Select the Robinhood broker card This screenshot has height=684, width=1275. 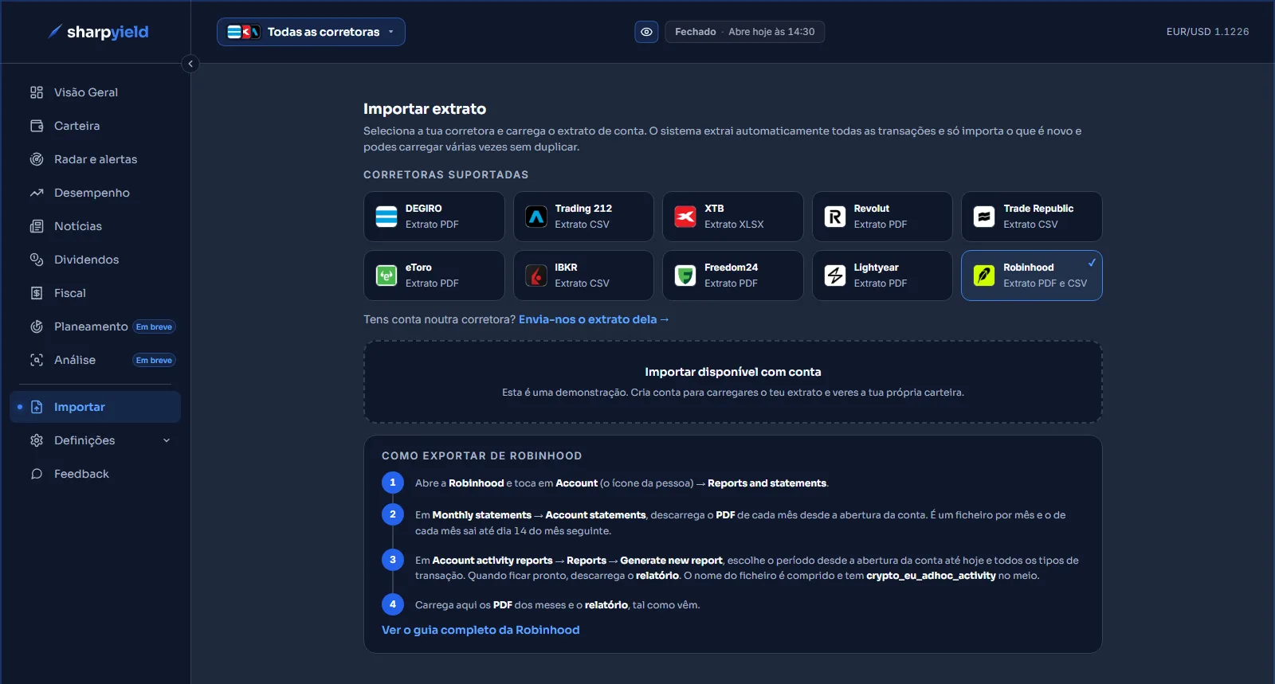(1032, 276)
